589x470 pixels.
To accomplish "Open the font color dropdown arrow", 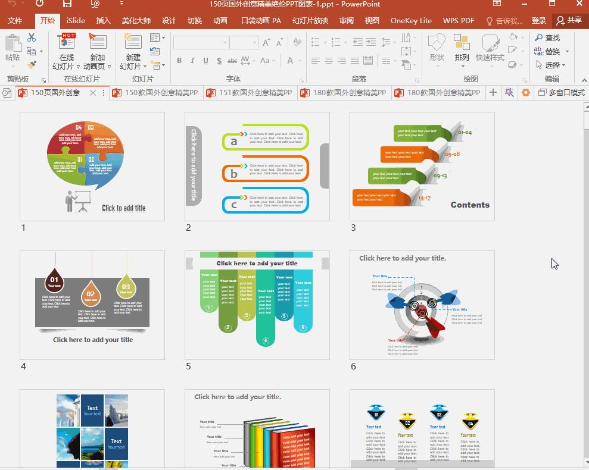I will (300, 61).
